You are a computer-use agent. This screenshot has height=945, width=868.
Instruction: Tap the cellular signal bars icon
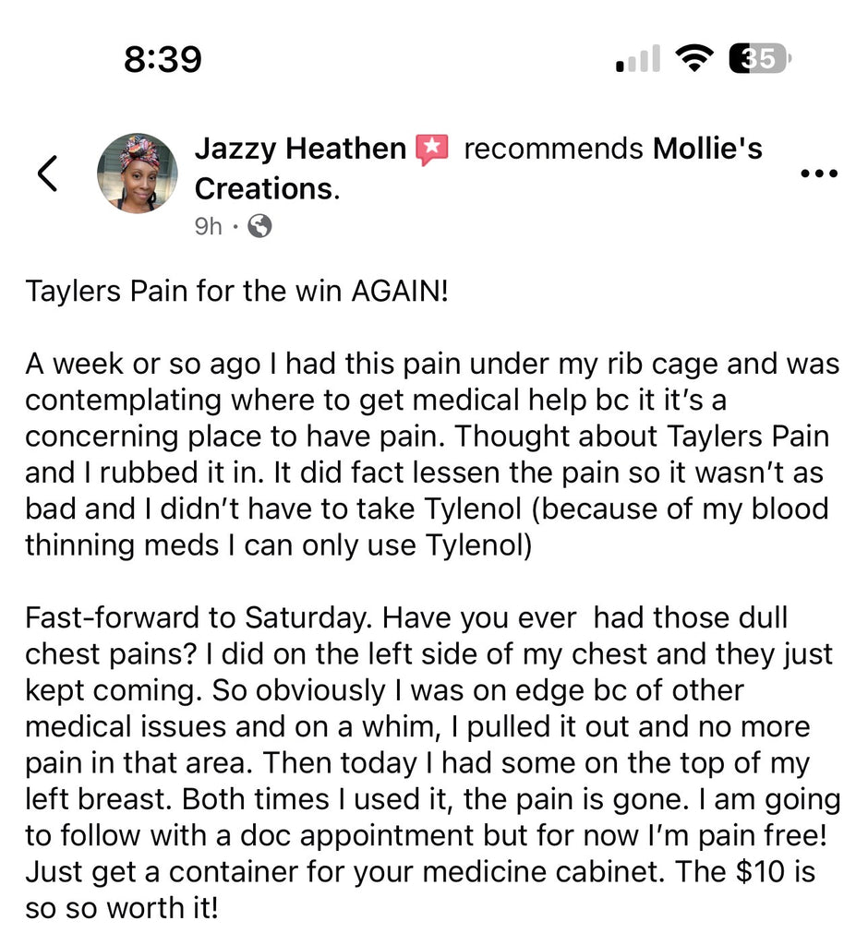pos(638,60)
